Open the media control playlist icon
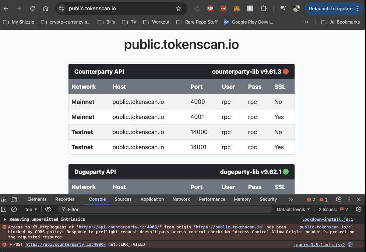The image size is (366, 252). (283, 8)
